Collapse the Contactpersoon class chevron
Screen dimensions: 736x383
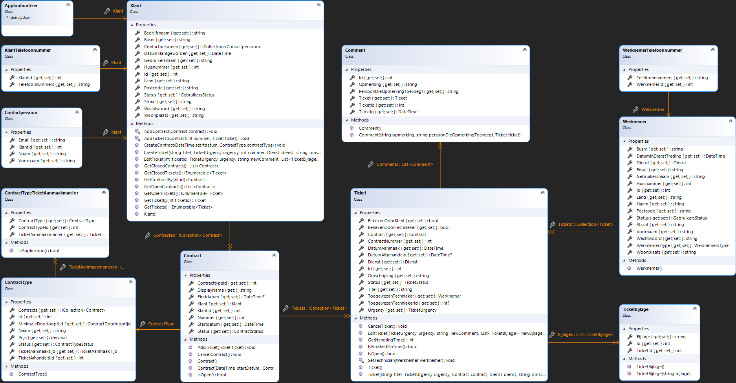tap(77, 112)
